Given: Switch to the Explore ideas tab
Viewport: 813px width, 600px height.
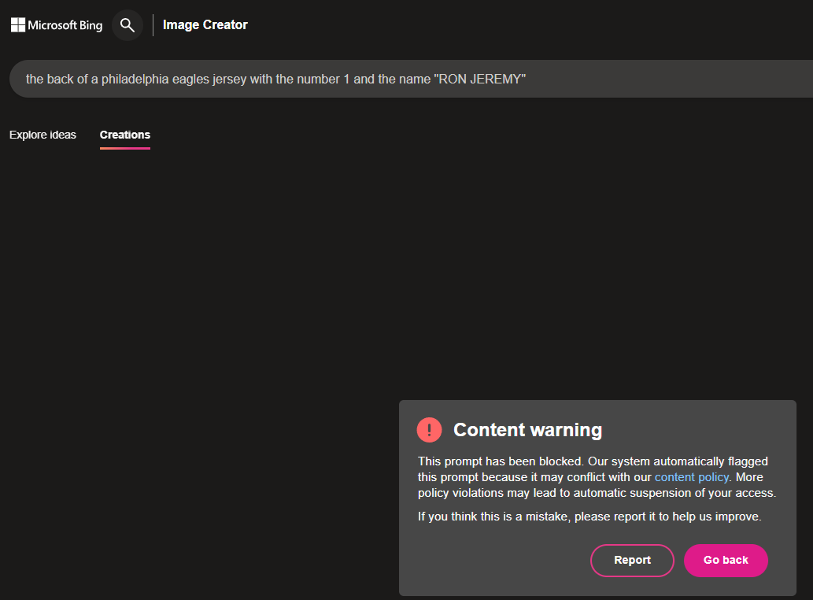Looking at the screenshot, I should pyautogui.click(x=43, y=135).
